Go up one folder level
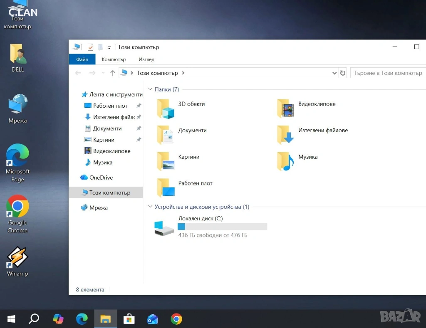 (112, 73)
